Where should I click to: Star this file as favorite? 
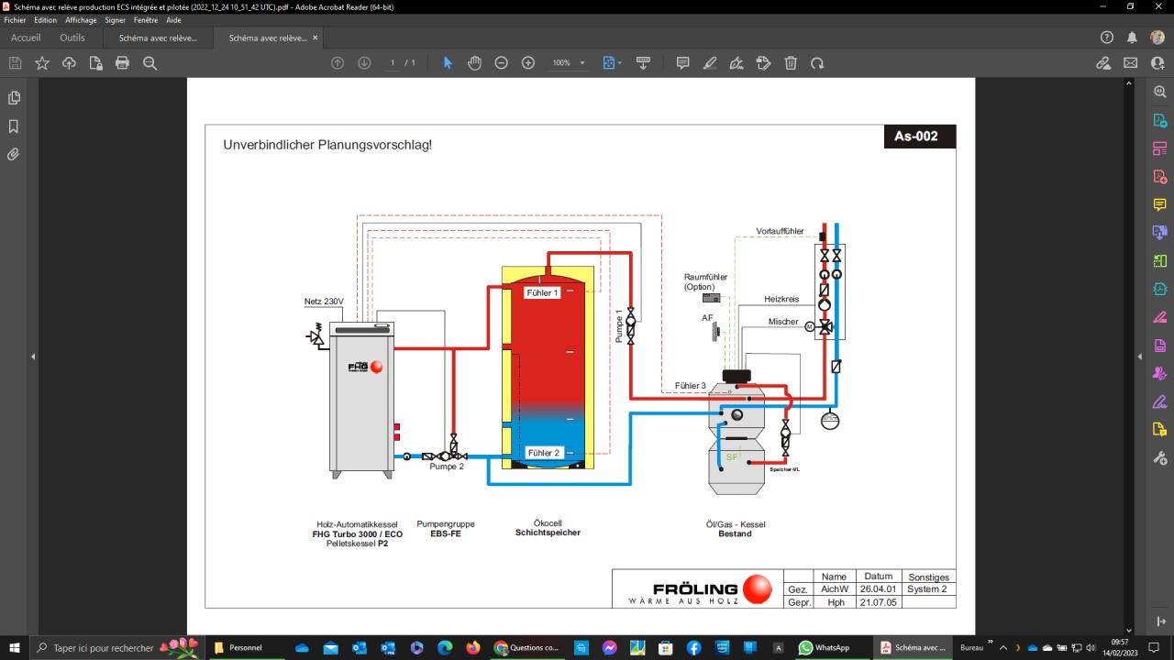click(42, 63)
